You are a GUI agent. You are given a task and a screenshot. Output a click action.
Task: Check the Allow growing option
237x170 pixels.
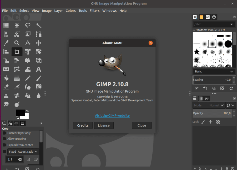tap(4, 139)
